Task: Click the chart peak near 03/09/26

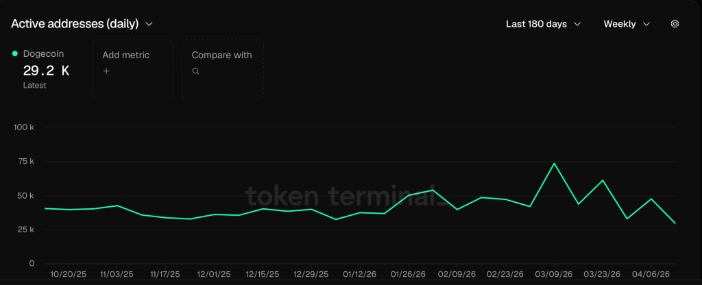Action: pyautogui.click(x=554, y=164)
